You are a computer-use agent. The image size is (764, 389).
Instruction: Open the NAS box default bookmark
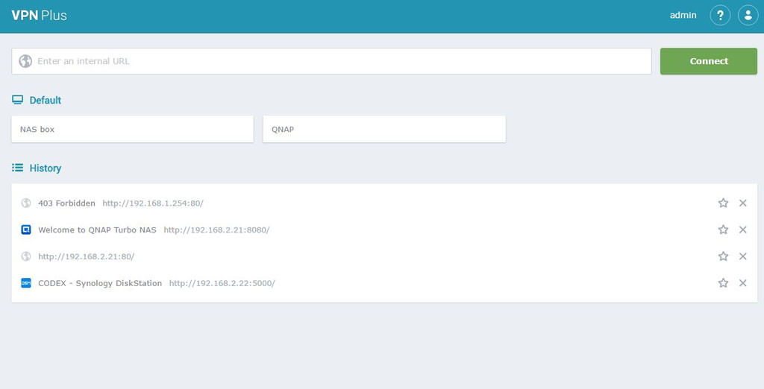click(x=133, y=129)
